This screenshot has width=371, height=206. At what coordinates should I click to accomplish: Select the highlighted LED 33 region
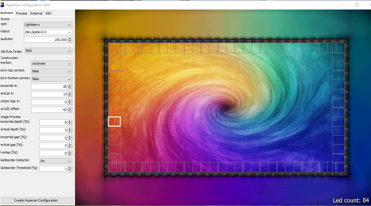(114, 122)
